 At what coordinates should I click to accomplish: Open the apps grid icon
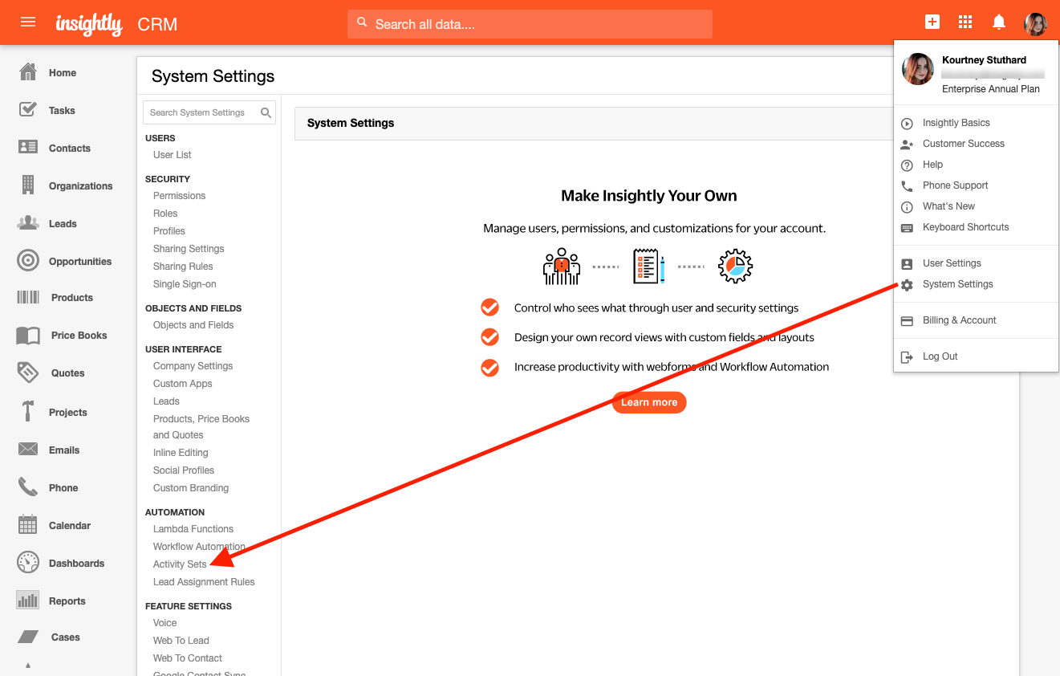(x=965, y=22)
